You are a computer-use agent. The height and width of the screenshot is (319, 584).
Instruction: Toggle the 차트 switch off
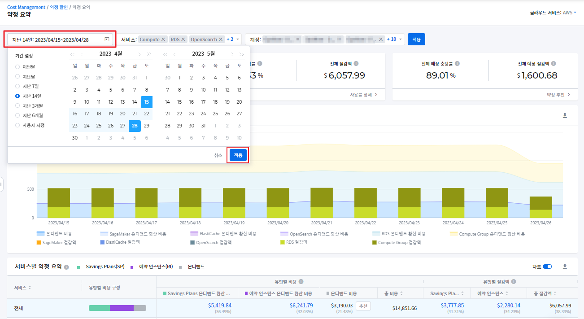click(547, 267)
